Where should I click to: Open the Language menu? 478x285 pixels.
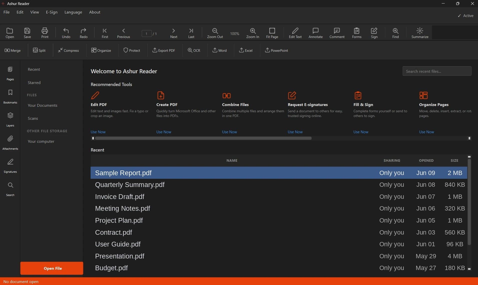point(73,12)
